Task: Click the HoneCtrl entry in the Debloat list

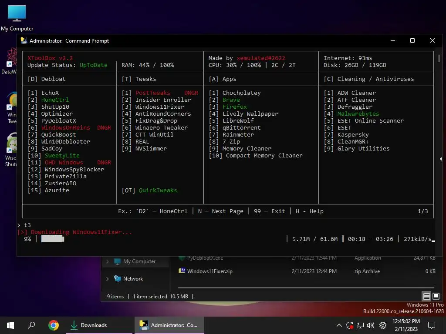Action: point(55,100)
